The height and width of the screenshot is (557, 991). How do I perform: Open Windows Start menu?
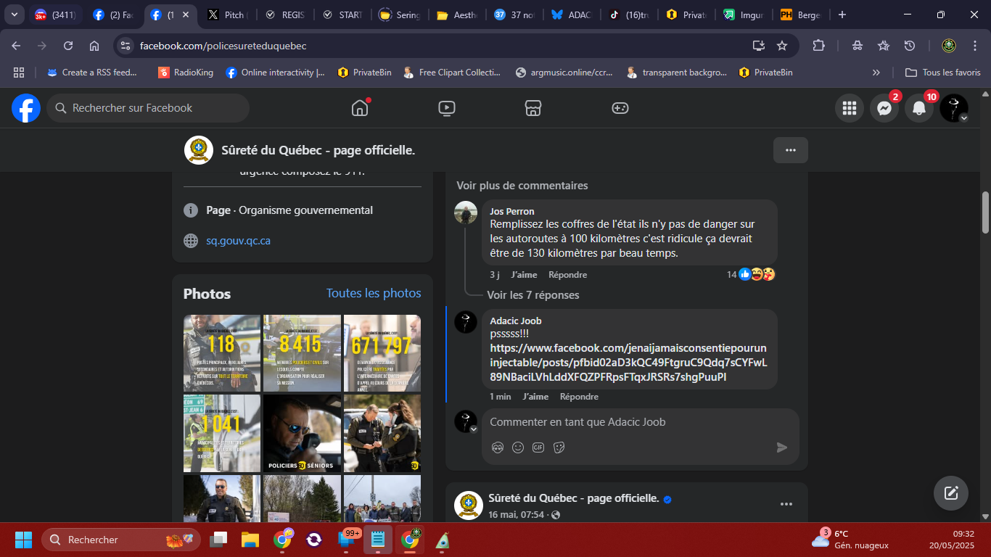24,540
